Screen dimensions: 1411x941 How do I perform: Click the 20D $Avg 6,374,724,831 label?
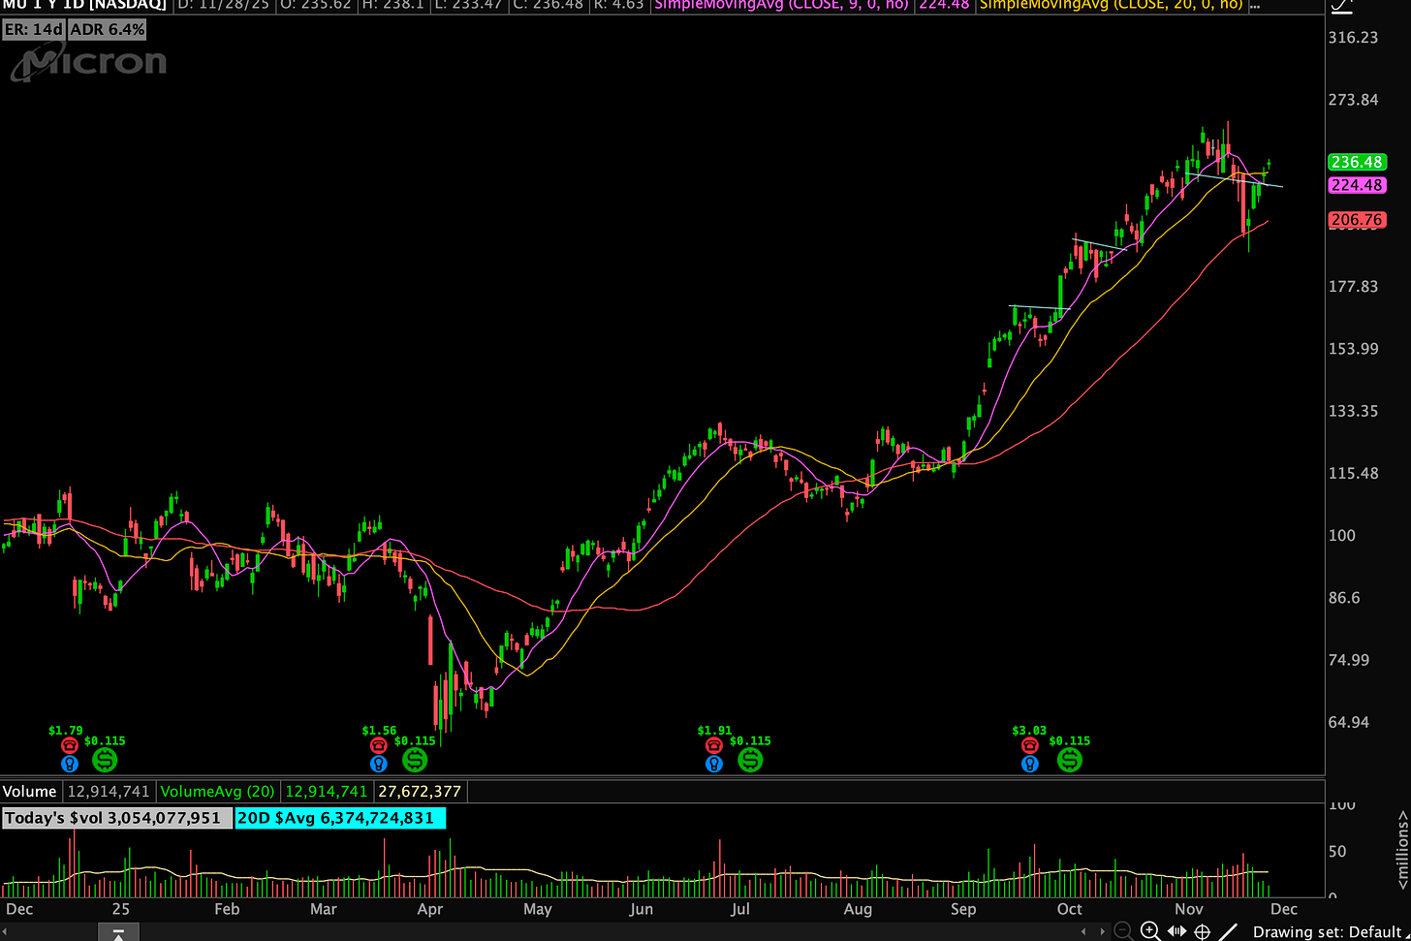340,818
